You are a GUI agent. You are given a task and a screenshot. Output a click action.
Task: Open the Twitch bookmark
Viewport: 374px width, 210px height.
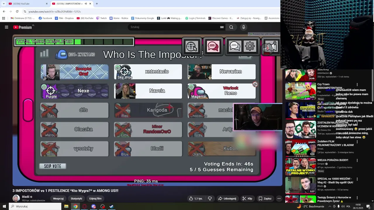click(102, 18)
